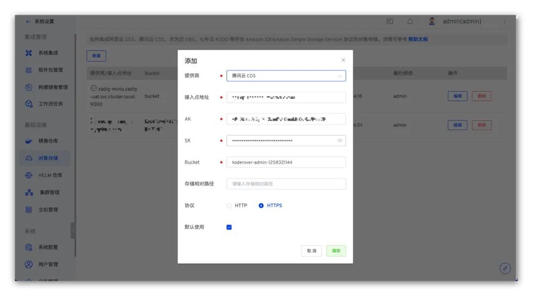This screenshot has height=296, width=533.
Task: Click 删除 in the second storage row
Action: 481,125
